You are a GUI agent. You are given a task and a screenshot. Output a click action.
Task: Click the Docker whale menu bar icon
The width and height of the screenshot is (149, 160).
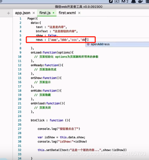click(x=141, y=1)
